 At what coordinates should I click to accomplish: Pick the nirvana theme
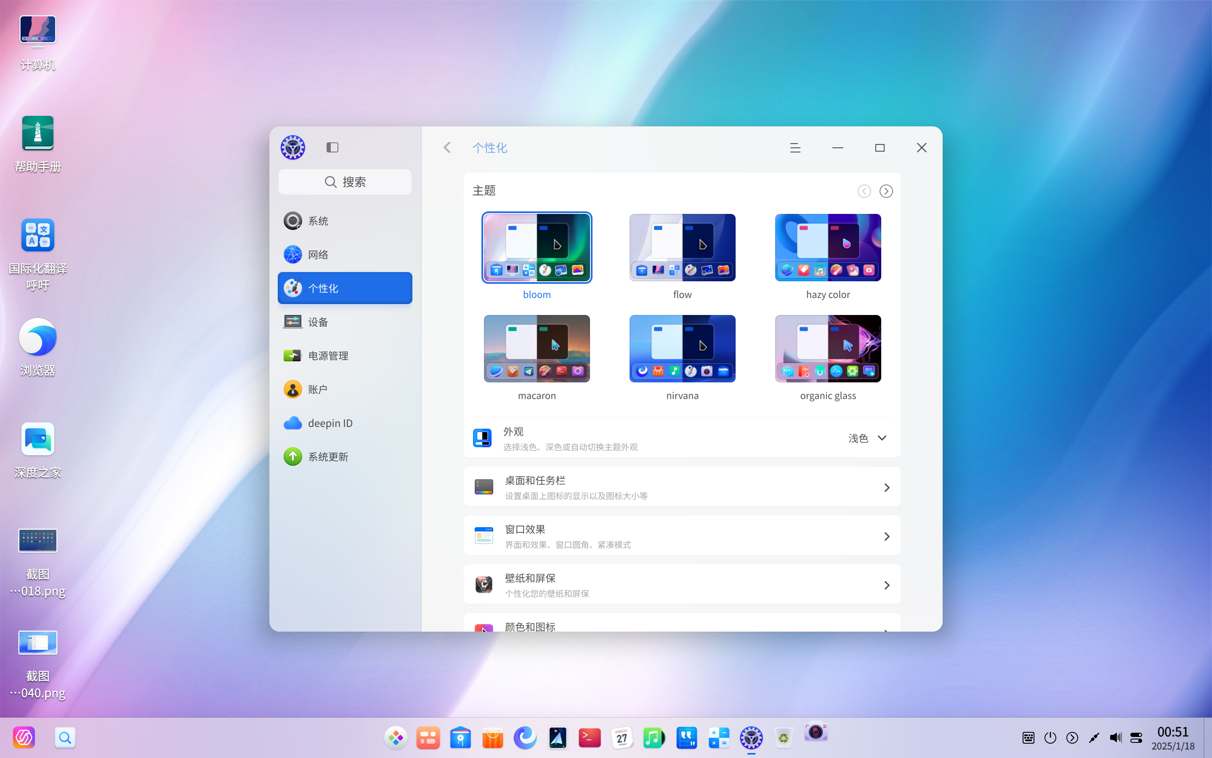(682, 348)
